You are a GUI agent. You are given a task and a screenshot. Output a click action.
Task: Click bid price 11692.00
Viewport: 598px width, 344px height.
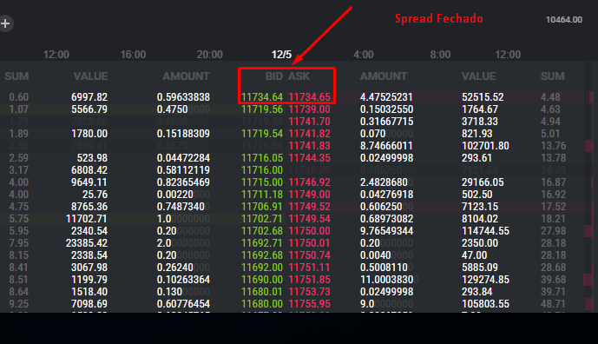click(262, 268)
